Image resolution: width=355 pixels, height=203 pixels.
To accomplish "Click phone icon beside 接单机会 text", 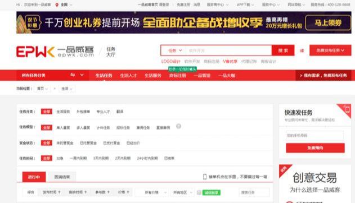I will pos(205,177).
